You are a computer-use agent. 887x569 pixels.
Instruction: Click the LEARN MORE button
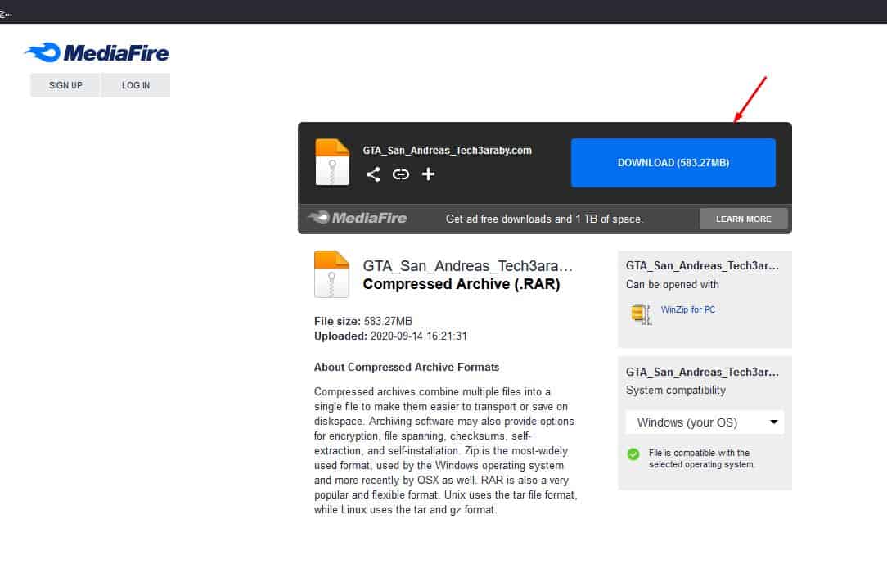(743, 219)
